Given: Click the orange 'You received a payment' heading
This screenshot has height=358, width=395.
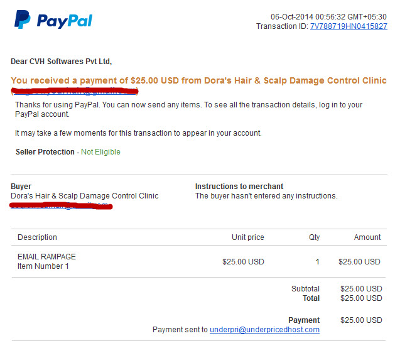Looking at the screenshot, I should coord(198,80).
